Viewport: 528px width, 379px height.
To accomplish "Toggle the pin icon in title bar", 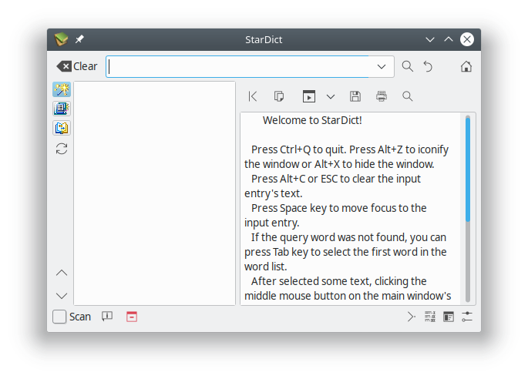I will point(79,39).
